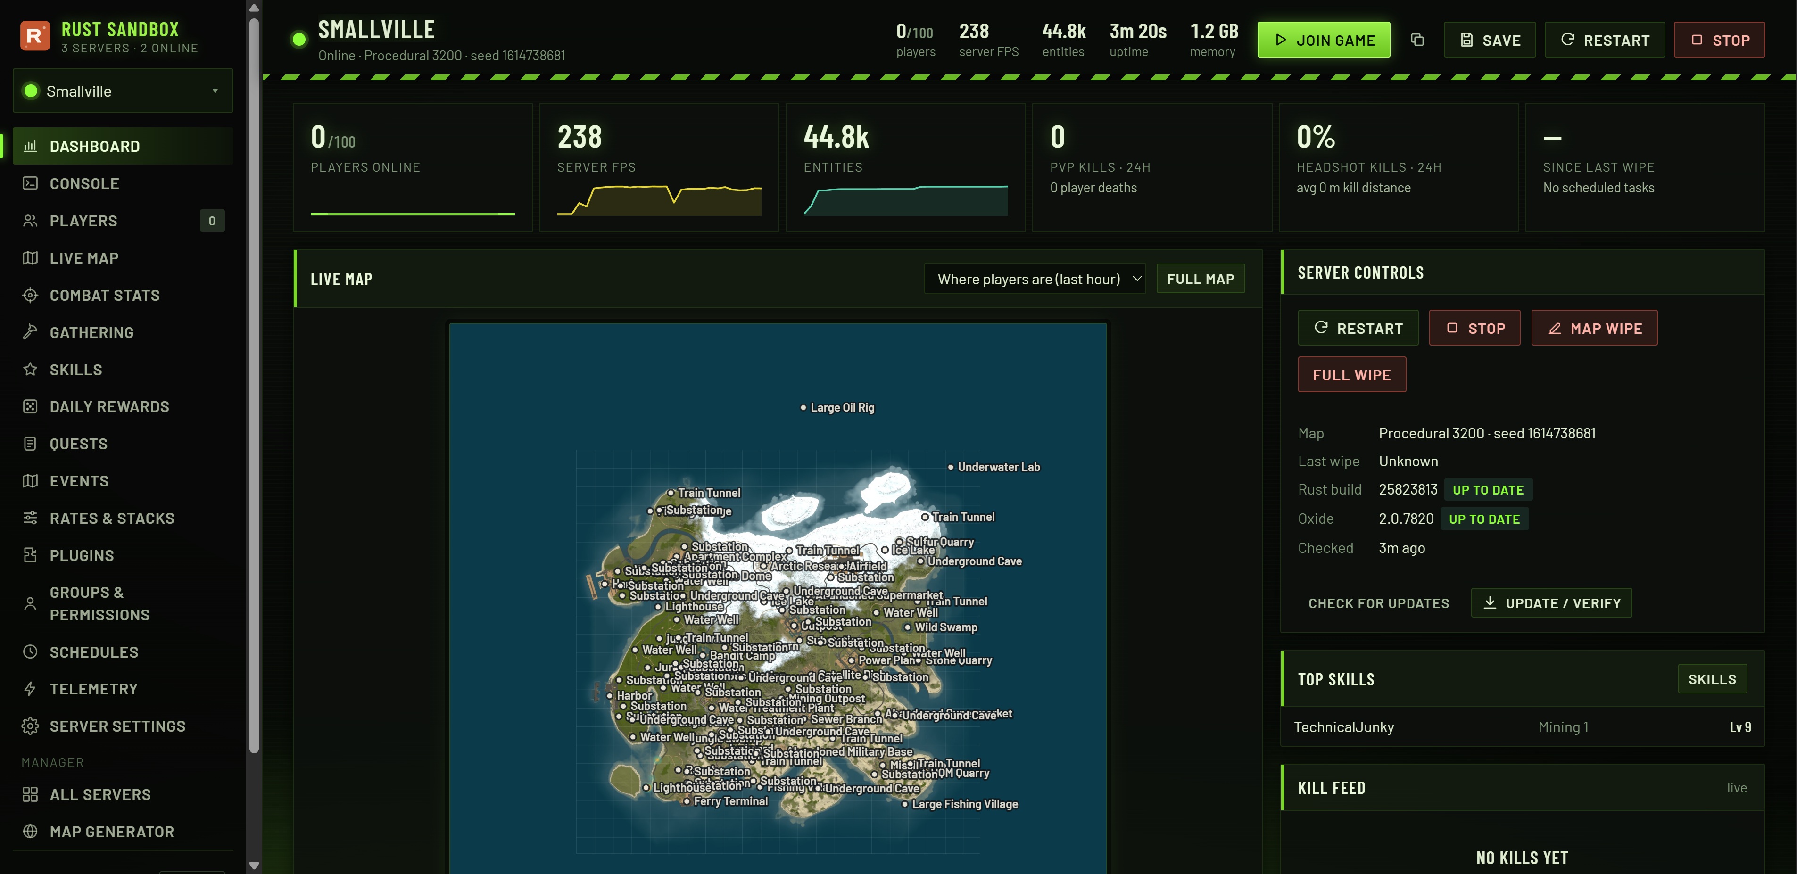Click the Full Wipe button
The height and width of the screenshot is (874, 1797).
click(1351, 375)
